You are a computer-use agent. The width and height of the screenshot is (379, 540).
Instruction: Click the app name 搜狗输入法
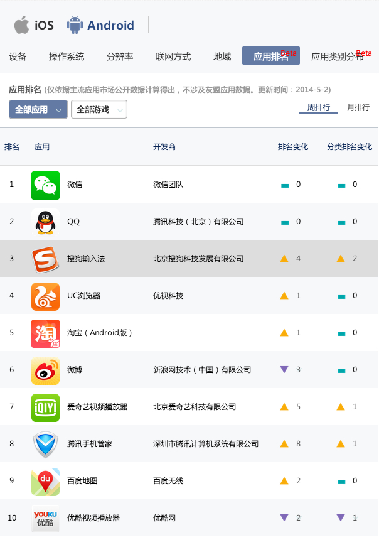click(x=86, y=259)
